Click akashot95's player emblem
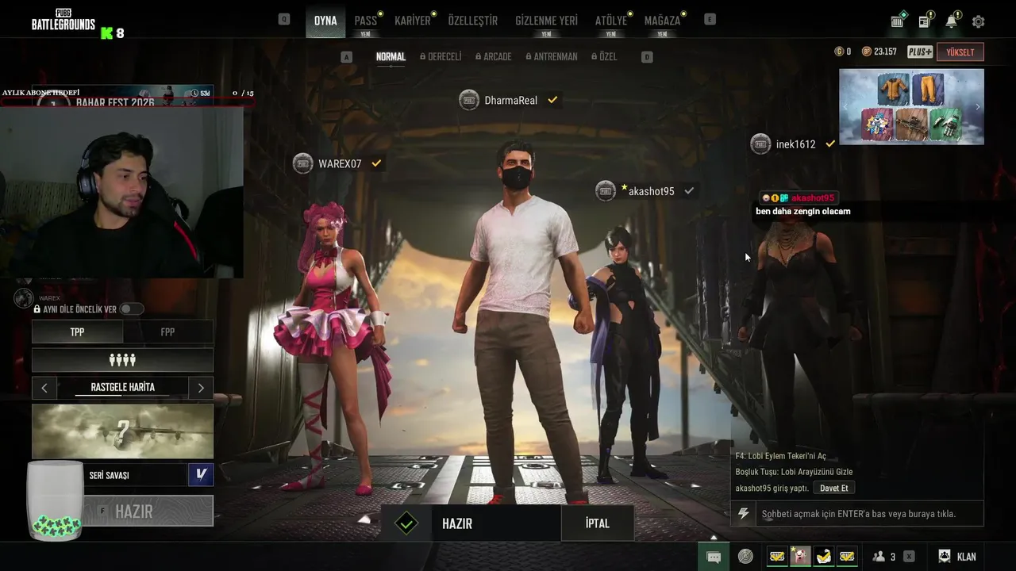 pyautogui.click(x=606, y=190)
